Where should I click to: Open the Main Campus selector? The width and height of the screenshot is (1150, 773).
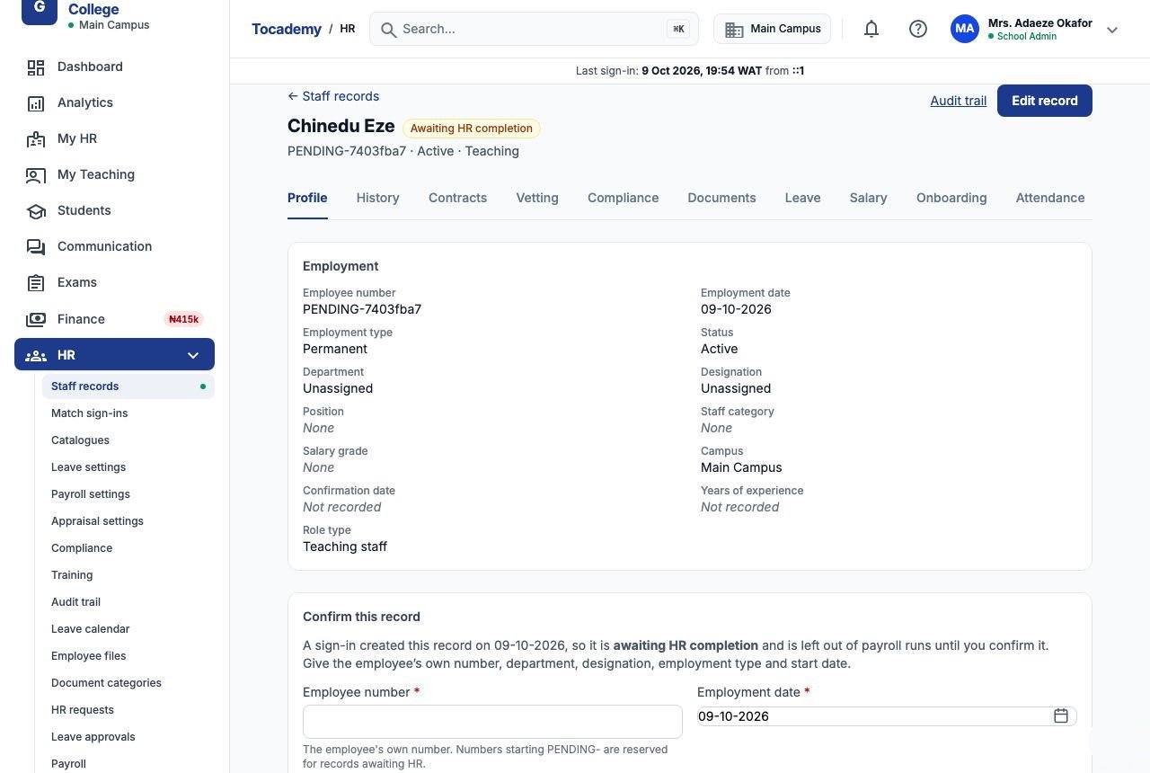click(773, 29)
